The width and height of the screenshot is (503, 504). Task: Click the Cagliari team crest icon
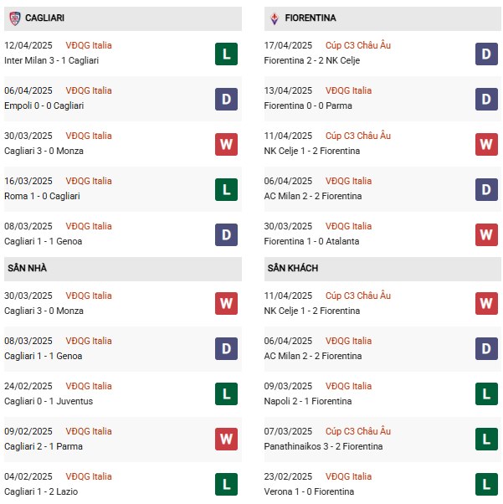point(15,18)
